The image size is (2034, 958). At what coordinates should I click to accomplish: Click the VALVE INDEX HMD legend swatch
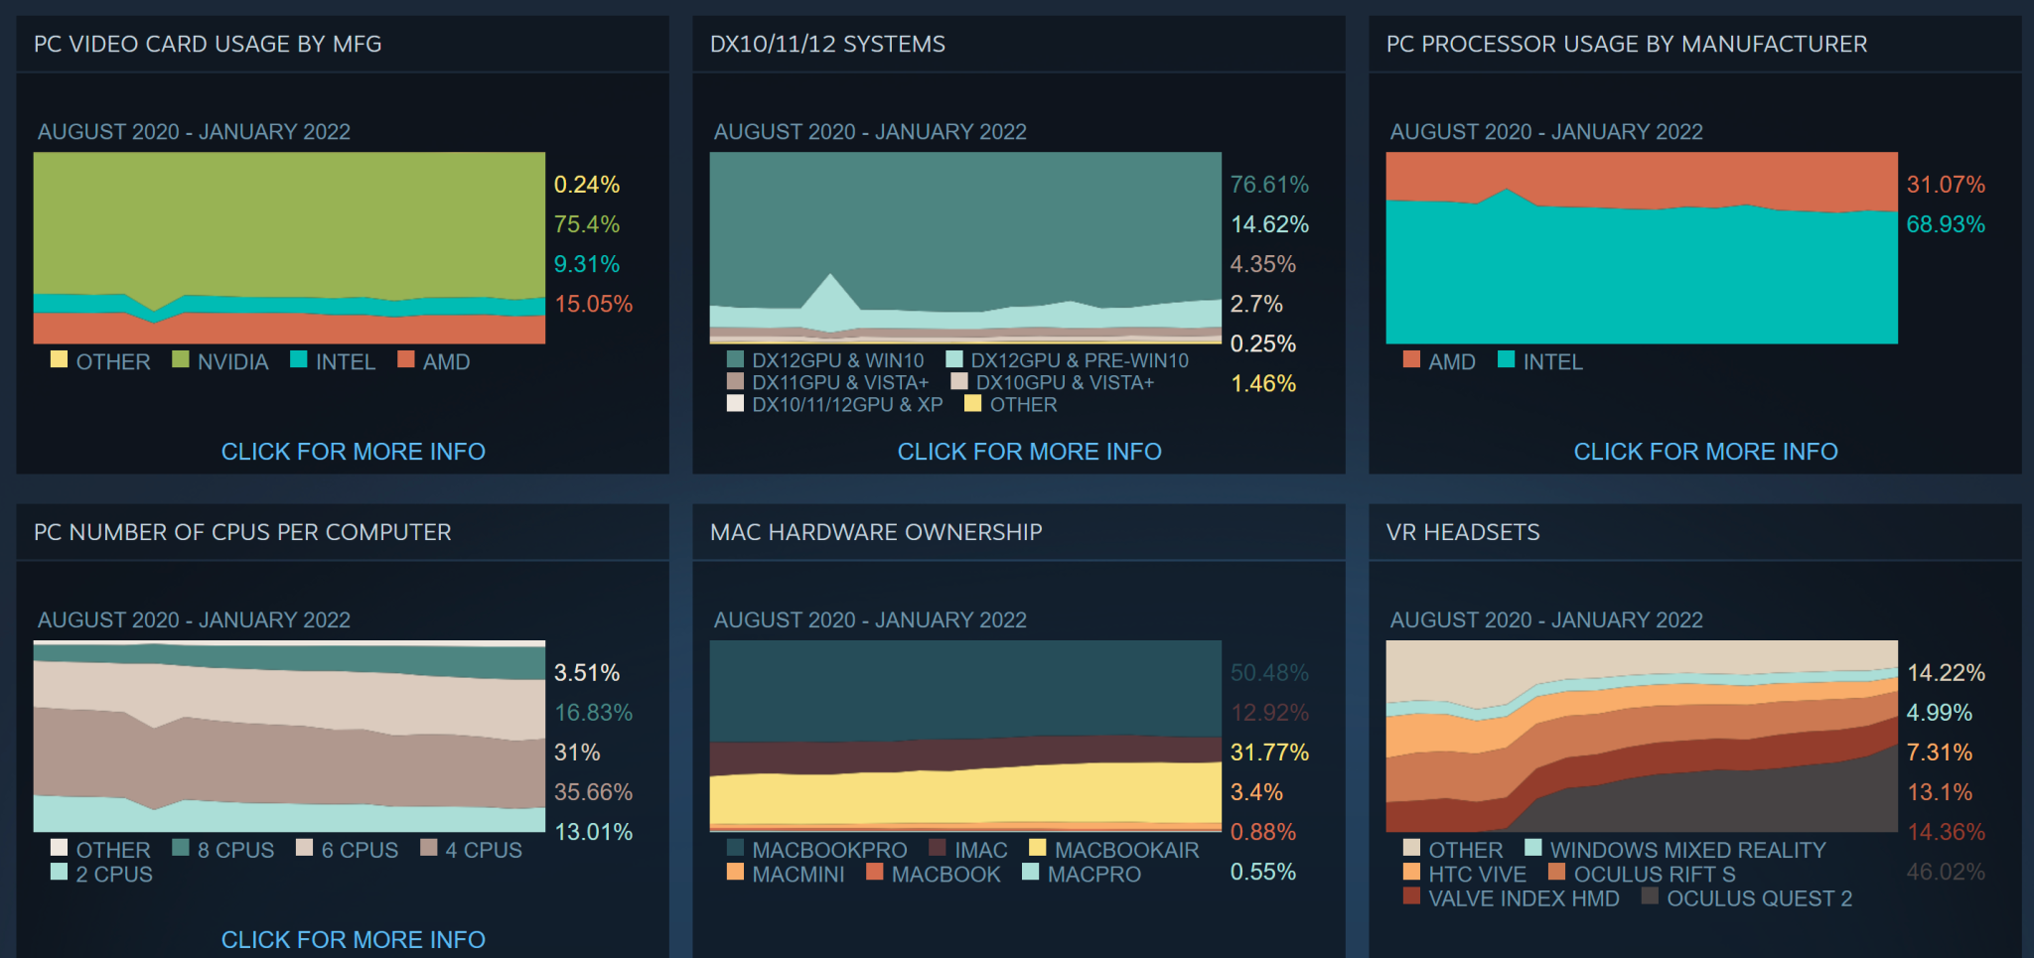pyautogui.click(x=1411, y=896)
